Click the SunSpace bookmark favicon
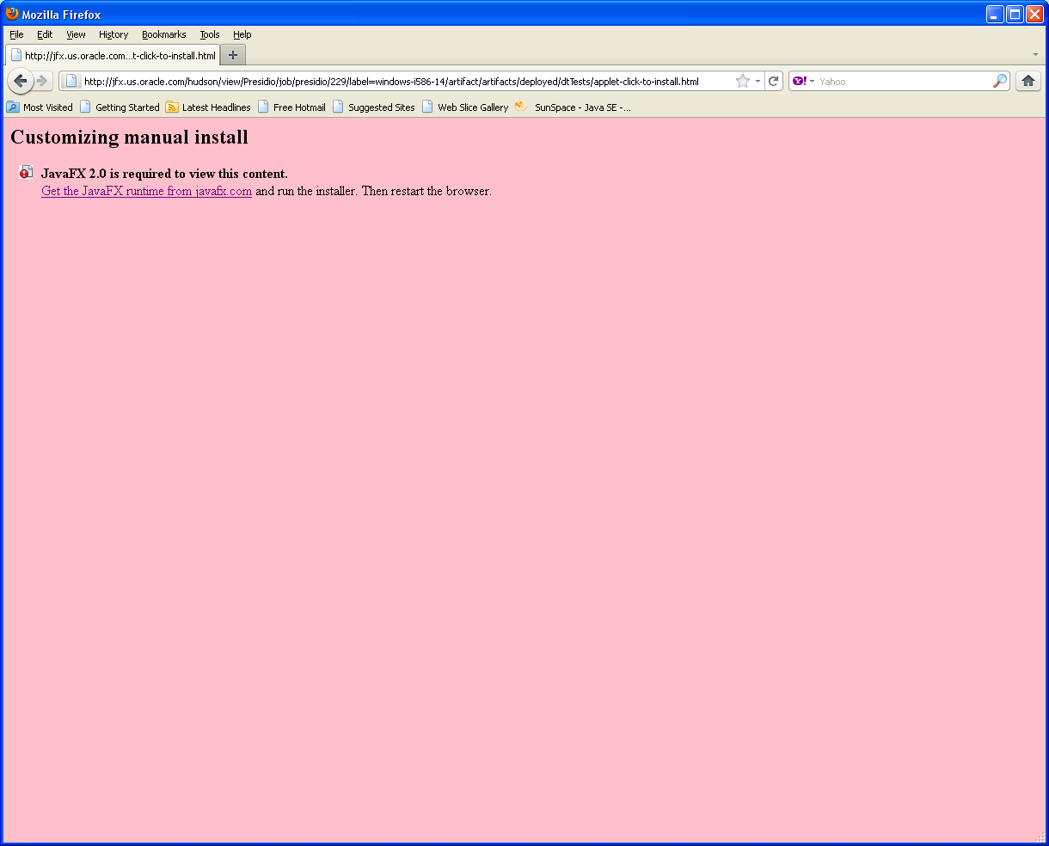Image resolution: width=1049 pixels, height=846 pixels. 521,107
